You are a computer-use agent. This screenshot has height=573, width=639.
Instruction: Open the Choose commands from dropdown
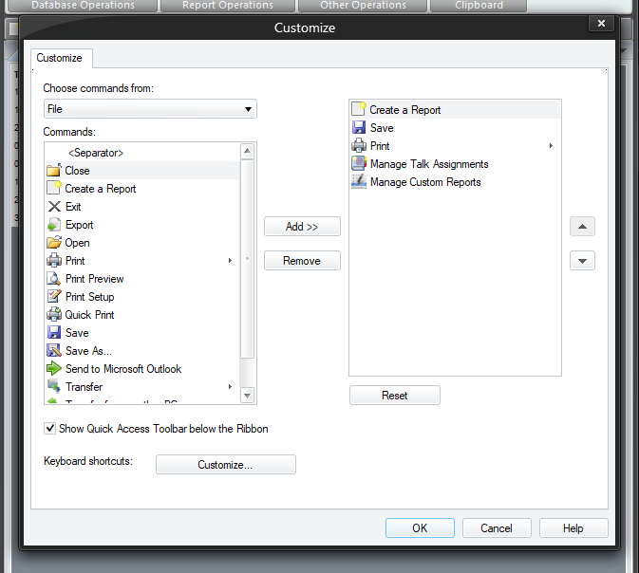click(150, 109)
